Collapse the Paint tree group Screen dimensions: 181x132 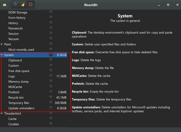2,44
